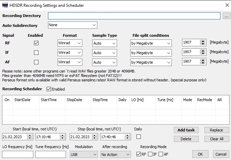Close the Recording Settings dialog
This screenshot has height=160, width=231.
[x=227, y=5]
